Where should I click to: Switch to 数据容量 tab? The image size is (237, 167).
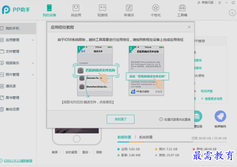click(x=124, y=137)
